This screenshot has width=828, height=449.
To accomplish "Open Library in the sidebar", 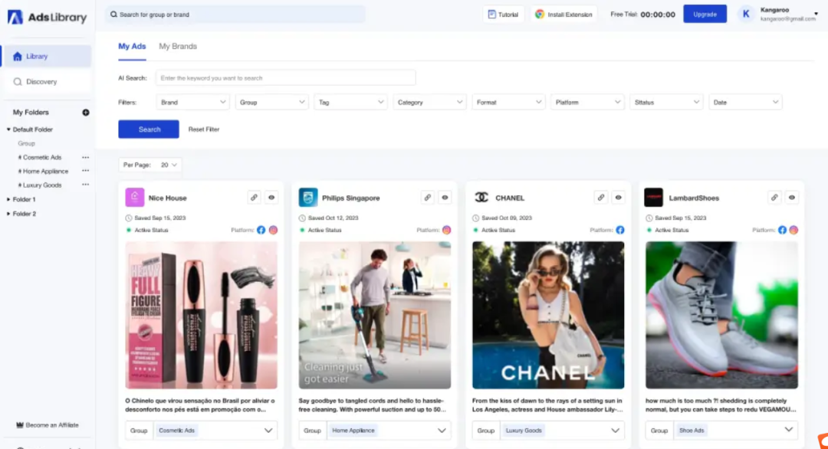I will point(47,57).
